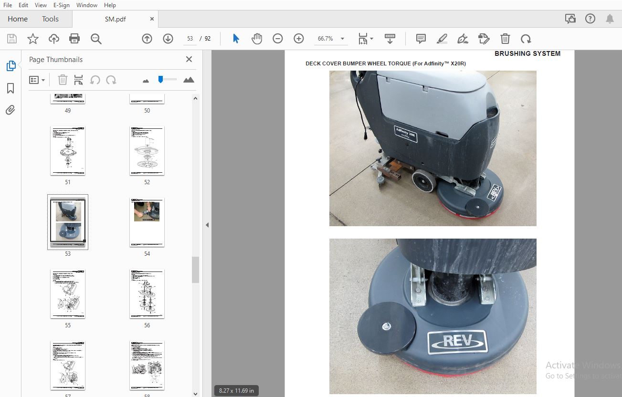This screenshot has height=397, width=622.
Task: Rotate the page with the toolbar rotate icon
Action: [x=526, y=39]
